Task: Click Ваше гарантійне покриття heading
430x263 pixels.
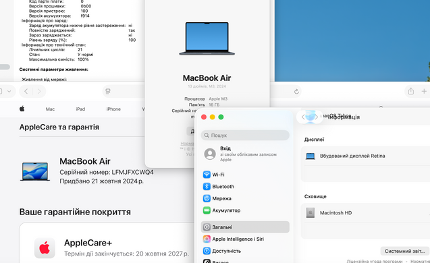Action: [75, 212]
